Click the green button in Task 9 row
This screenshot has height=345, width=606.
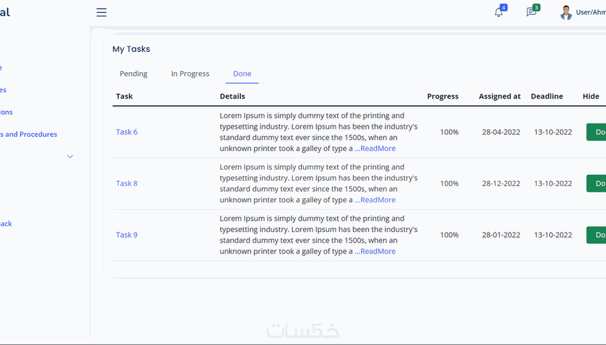[x=597, y=235]
